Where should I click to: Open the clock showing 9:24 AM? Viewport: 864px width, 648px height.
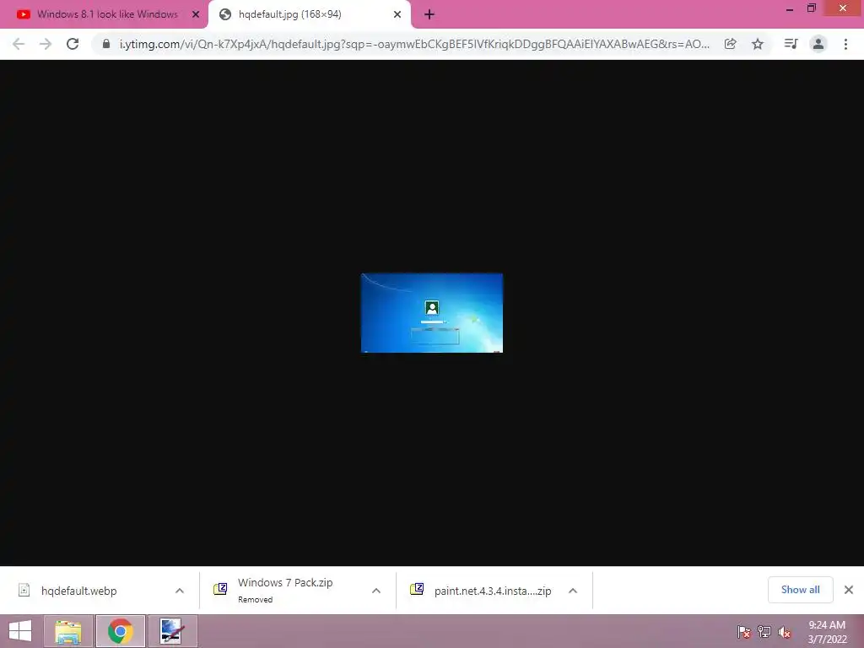click(x=827, y=632)
